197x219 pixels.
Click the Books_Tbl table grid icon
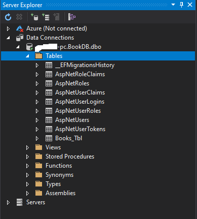tap(49, 138)
